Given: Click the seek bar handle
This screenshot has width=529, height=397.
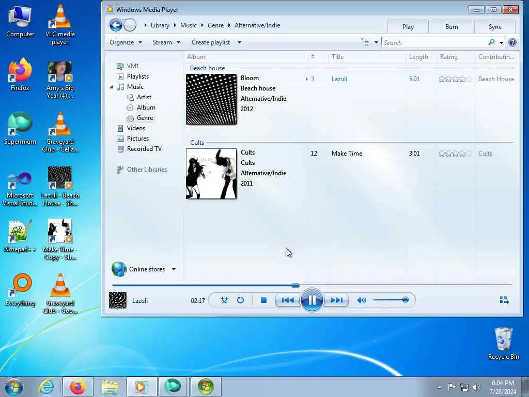Looking at the screenshot, I should pos(295,285).
